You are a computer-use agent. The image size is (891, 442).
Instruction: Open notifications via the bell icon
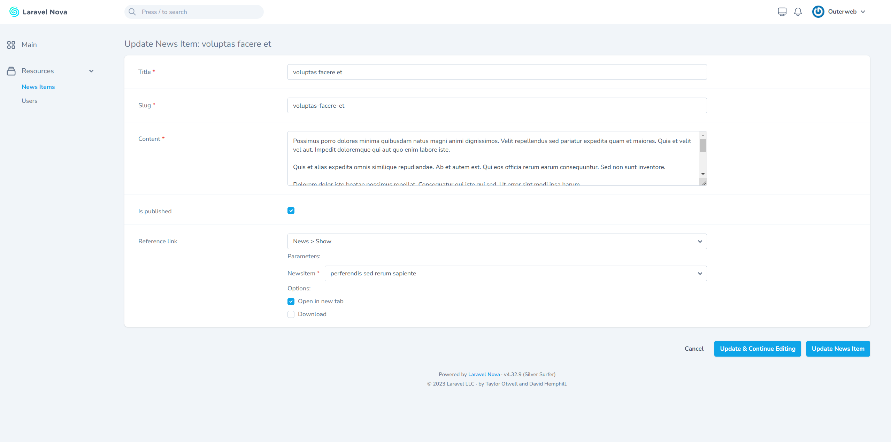pos(798,12)
